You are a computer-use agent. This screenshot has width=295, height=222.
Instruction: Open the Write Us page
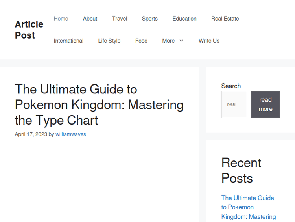point(209,41)
